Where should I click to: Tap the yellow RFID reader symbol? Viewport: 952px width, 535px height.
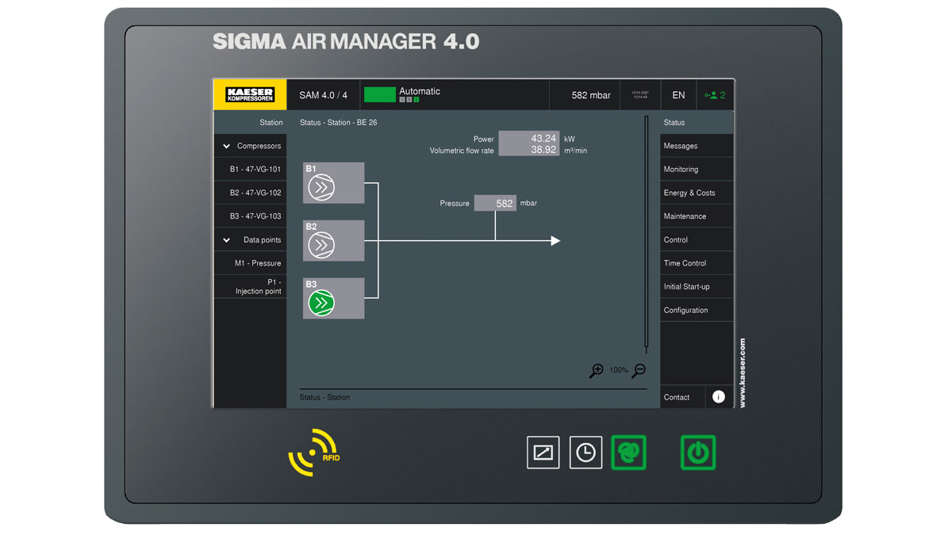tap(315, 452)
